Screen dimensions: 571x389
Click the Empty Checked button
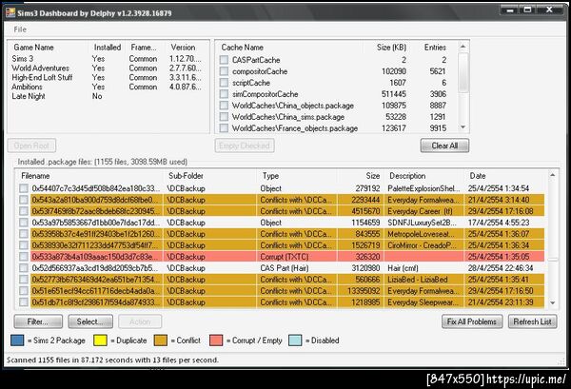(x=245, y=146)
